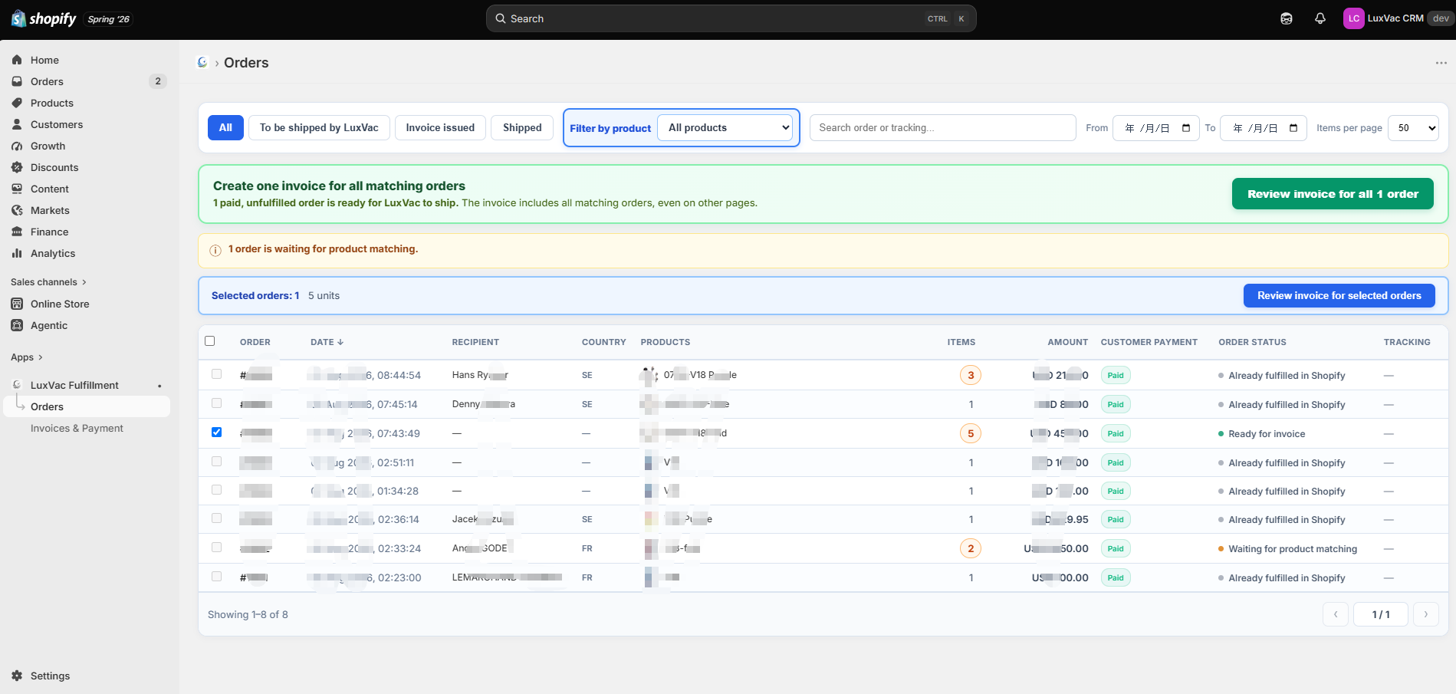Screen dimensions: 1456x694
Task: Expand the Sales channels section
Action: tap(49, 282)
